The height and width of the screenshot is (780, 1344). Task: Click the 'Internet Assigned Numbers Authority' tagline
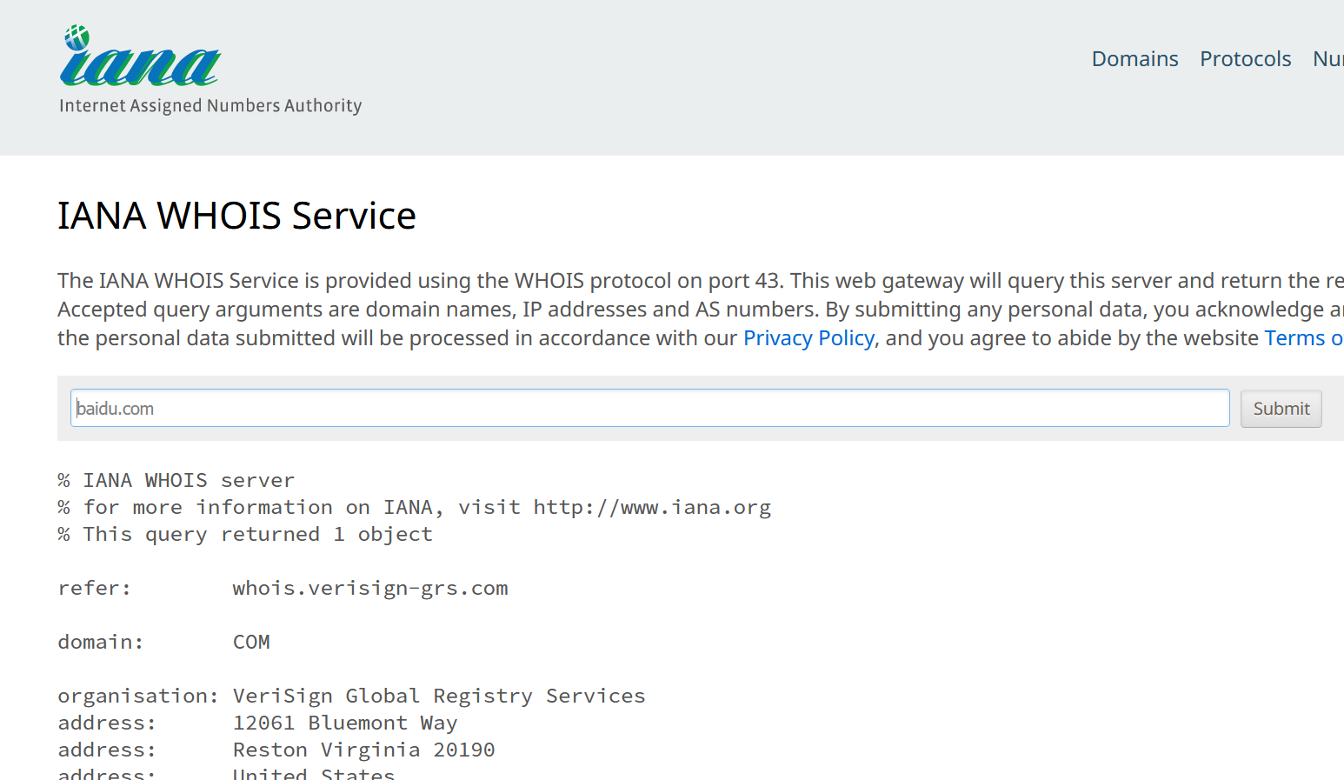point(210,105)
